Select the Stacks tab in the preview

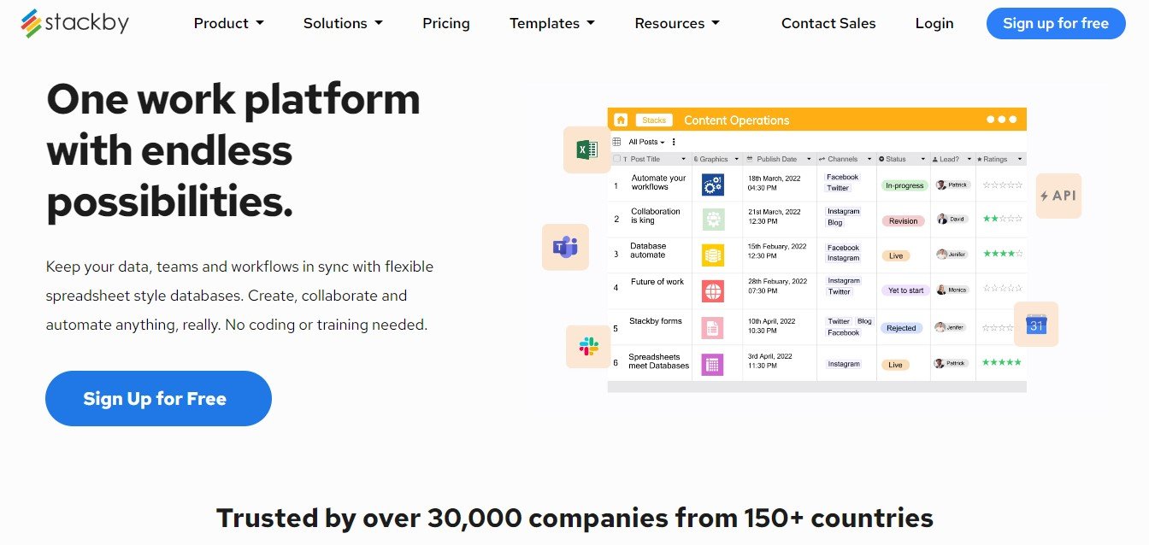click(654, 120)
